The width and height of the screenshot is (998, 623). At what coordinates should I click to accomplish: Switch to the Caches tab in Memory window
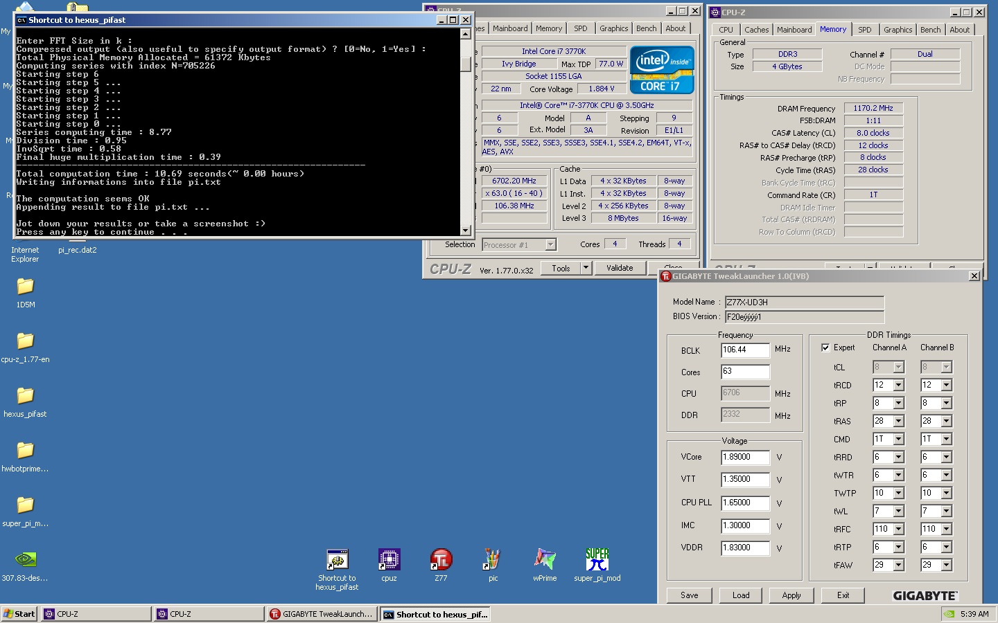(756, 30)
